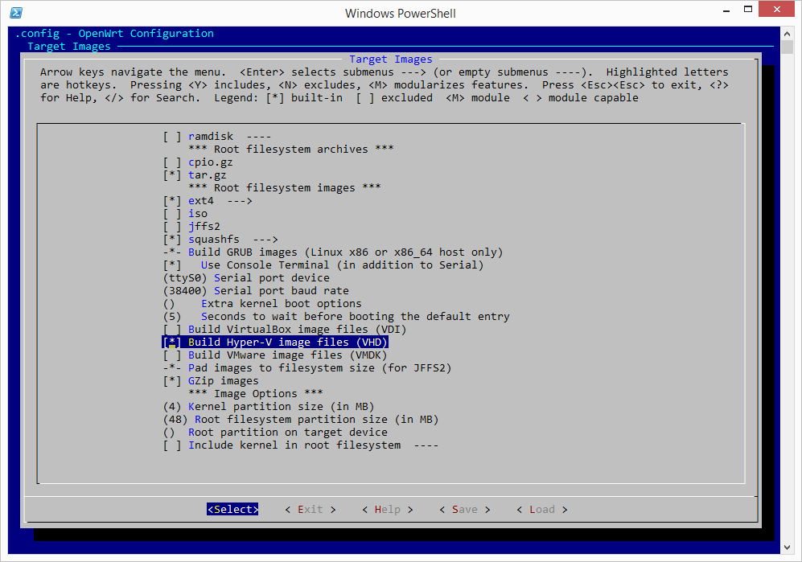Screen dimensions: 802x562
Task: Close the PowerShell window
Action: coord(777,9)
